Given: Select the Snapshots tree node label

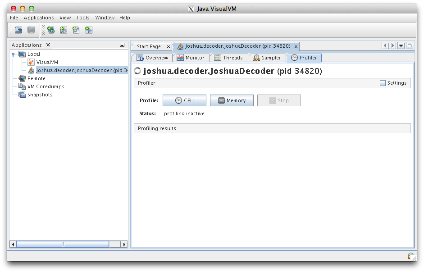Looking at the screenshot, I should tap(40, 95).
